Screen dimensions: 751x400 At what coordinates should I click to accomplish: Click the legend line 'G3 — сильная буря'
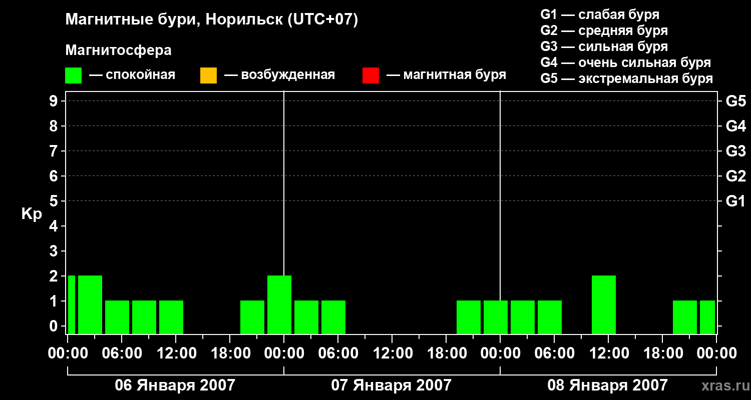coord(604,46)
